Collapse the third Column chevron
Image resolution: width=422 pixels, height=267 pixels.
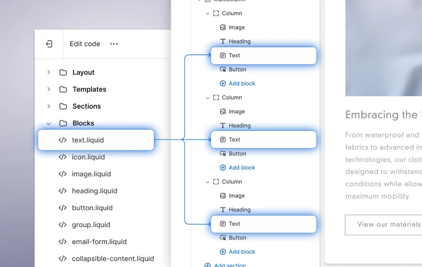pos(208,182)
